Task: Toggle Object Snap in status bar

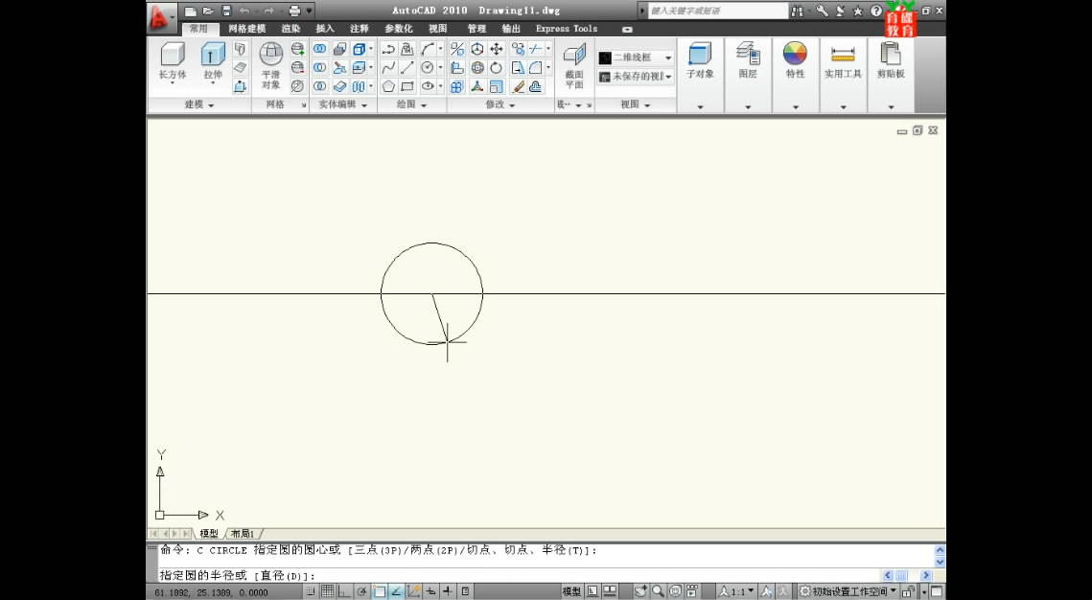Action: [x=380, y=591]
